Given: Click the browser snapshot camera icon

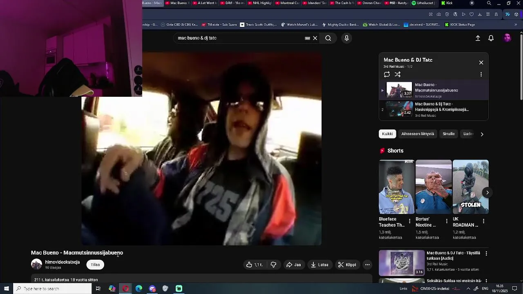Looking at the screenshot, I should pyautogui.click(x=439, y=14).
